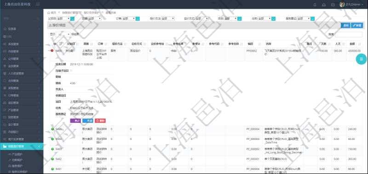Sort table by the 订单 column header

tap(102, 44)
